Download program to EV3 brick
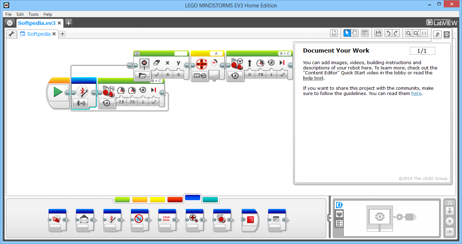This screenshot has width=462, height=244. 449,211
